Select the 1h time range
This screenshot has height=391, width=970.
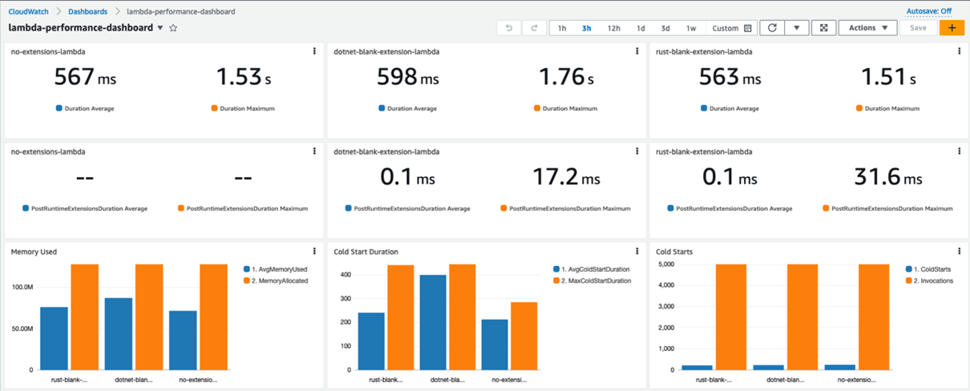[x=562, y=28]
